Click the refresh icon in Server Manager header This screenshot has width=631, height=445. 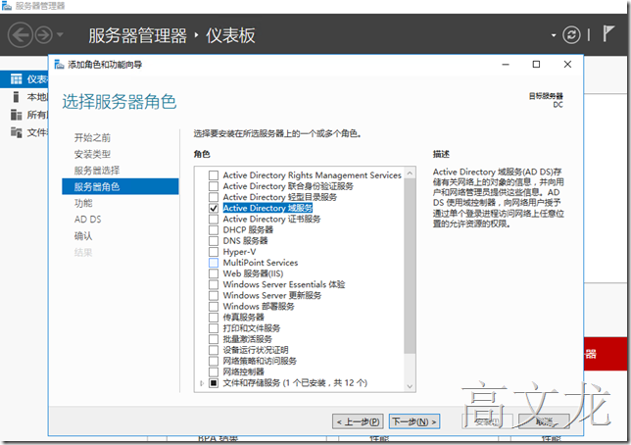click(x=571, y=34)
